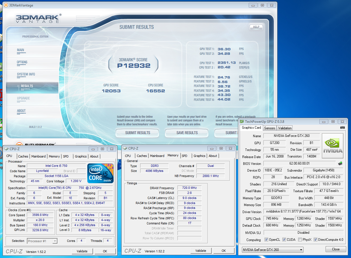The width and height of the screenshot is (351, 258).
Task: Click the CPU score value 16552
Action: click(155, 91)
